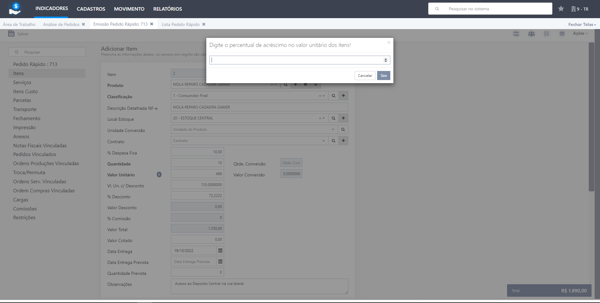
Task: Open the INDICADORES menu
Action: (x=52, y=8)
